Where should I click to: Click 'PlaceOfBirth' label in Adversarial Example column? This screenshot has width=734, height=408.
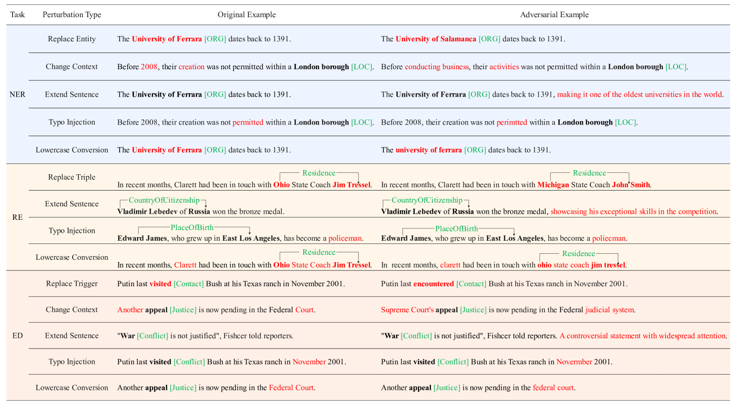click(x=456, y=229)
